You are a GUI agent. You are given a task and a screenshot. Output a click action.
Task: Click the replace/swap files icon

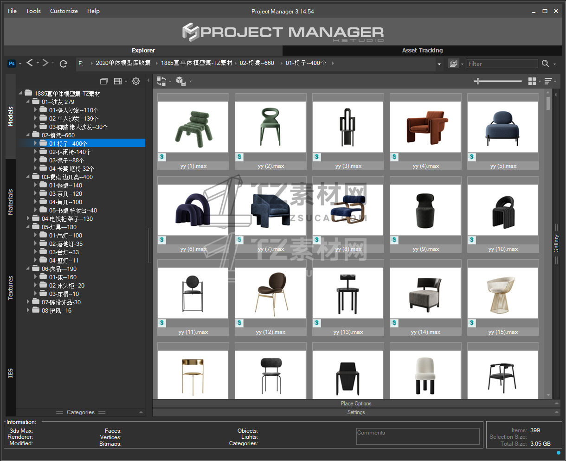161,82
